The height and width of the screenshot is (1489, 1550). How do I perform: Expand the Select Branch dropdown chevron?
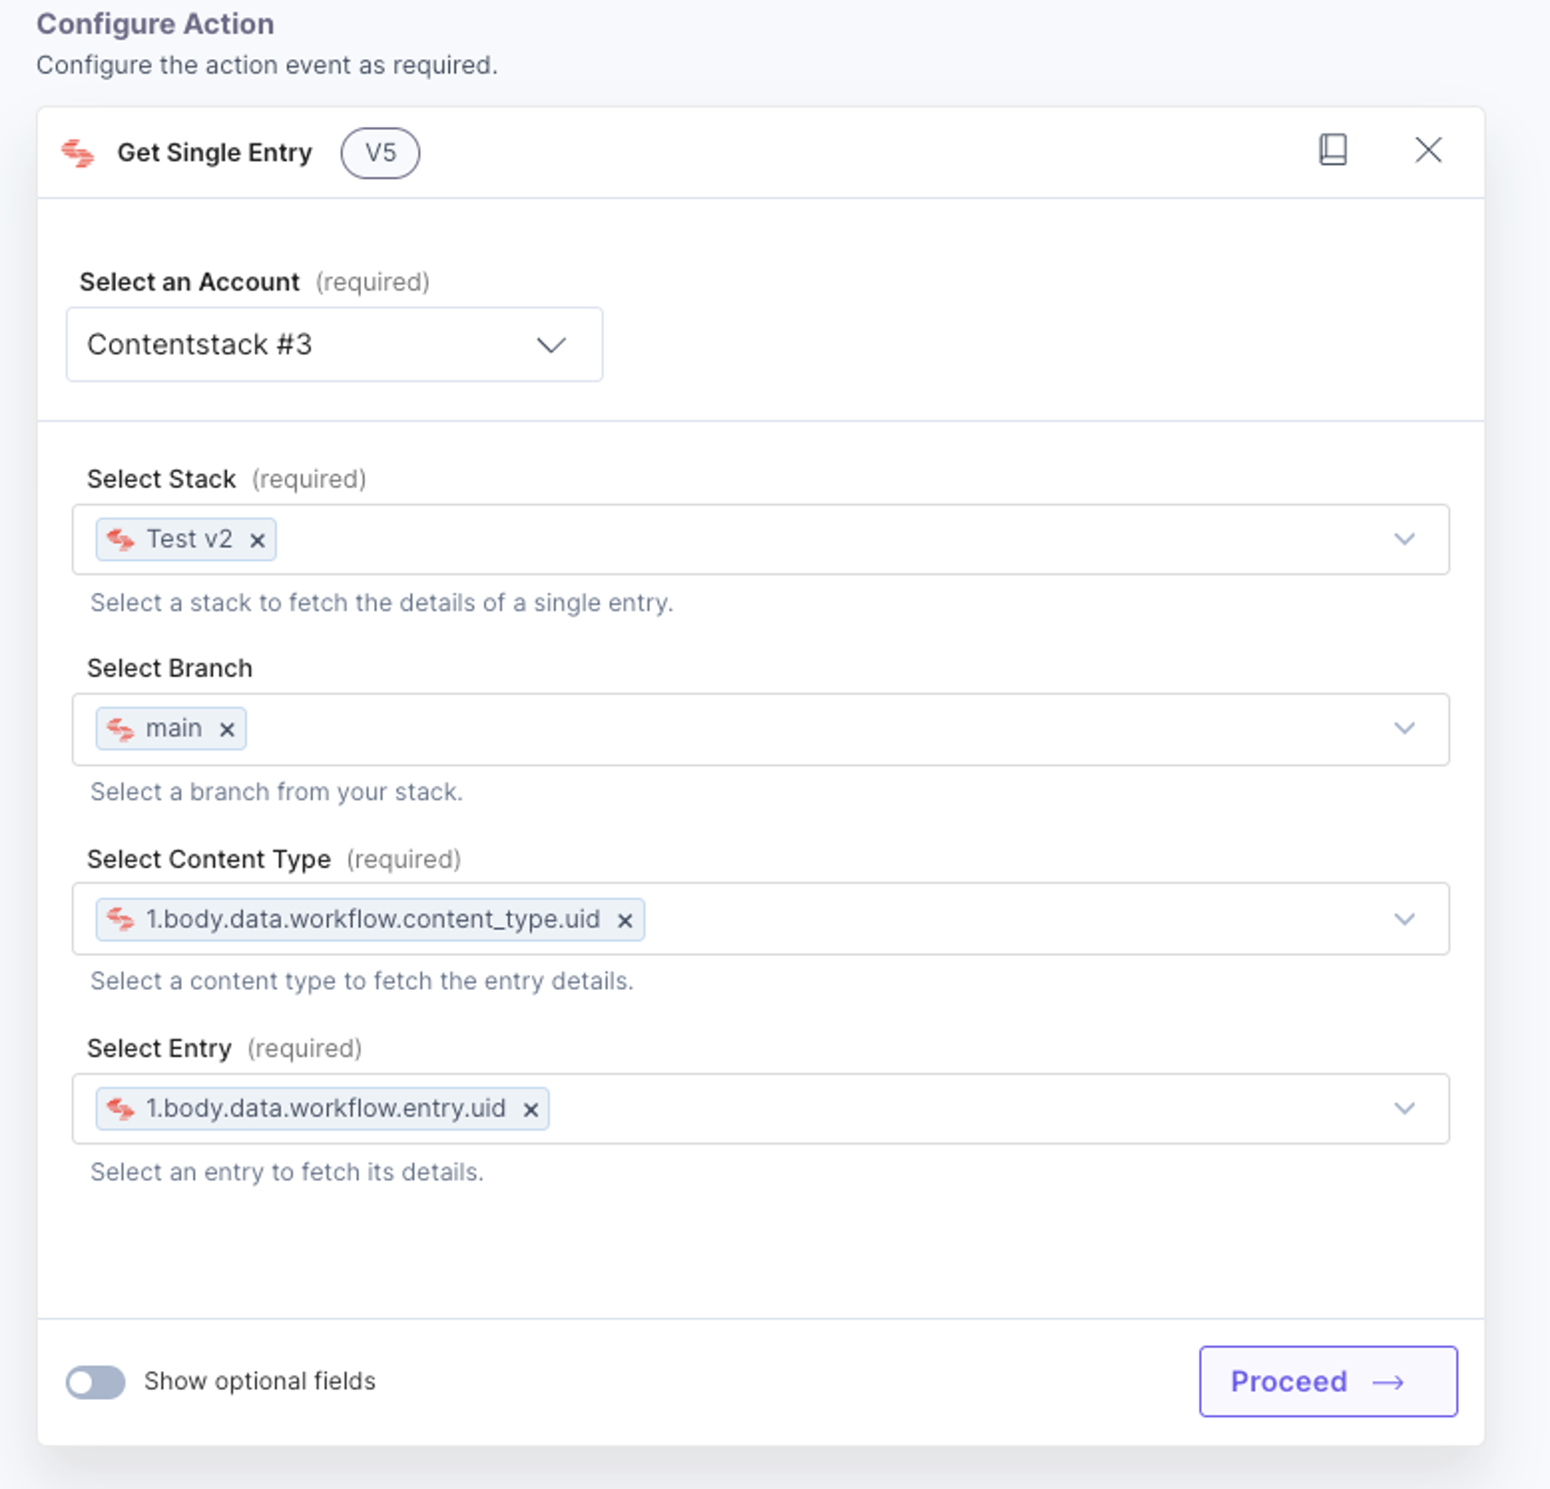1404,728
